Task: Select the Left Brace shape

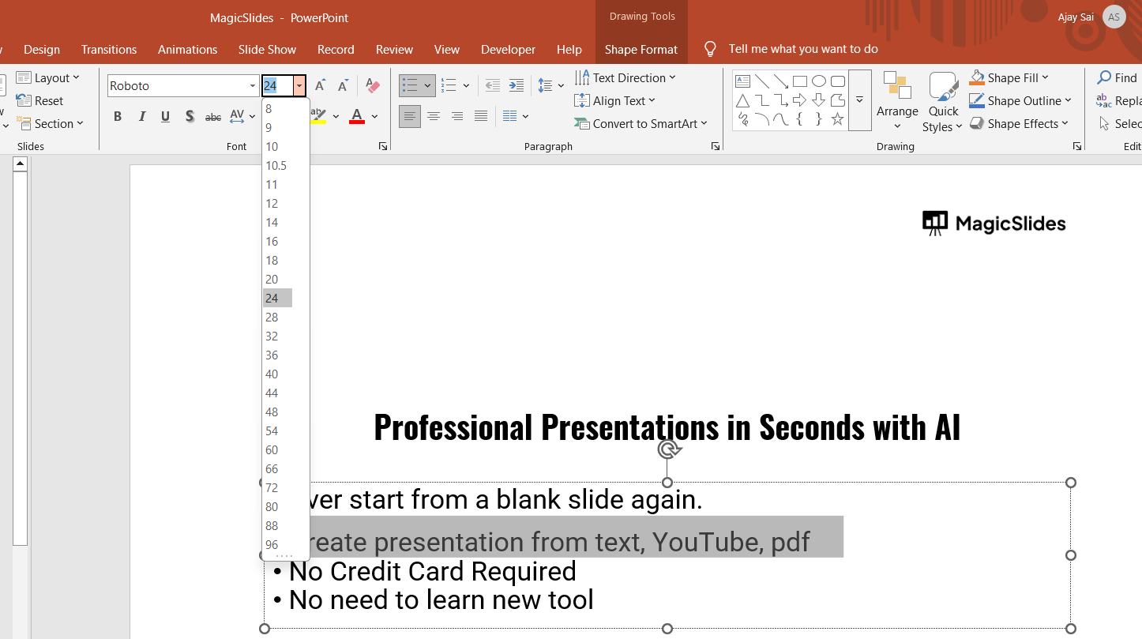Action: point(800,119)
